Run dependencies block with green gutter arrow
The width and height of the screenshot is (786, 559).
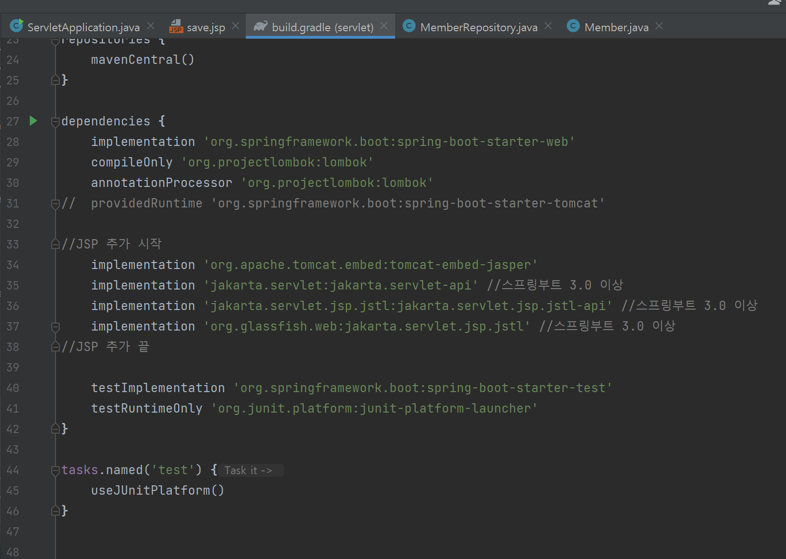(33, 121)
